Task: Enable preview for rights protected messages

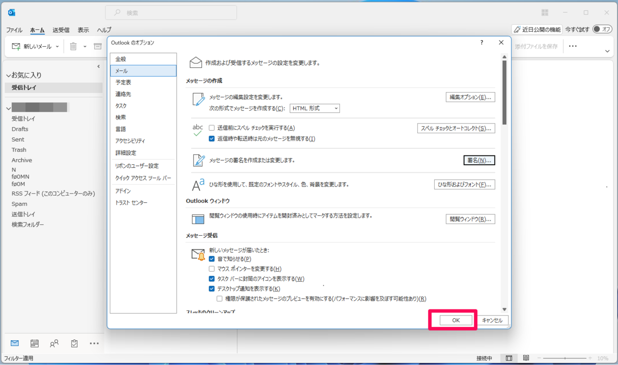Action: (x=220, y=299)
